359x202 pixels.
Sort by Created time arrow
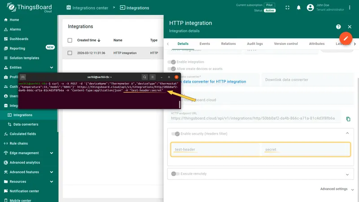[x=99, y=40]
